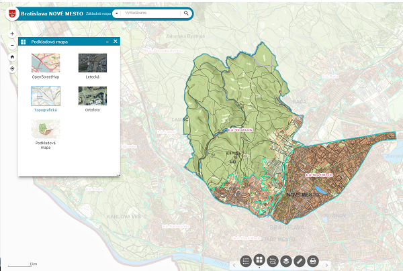The height and width of the screenshot is (271, 403).
Task: Activate the measurement ruler tool
Action: tap(300, 260)
